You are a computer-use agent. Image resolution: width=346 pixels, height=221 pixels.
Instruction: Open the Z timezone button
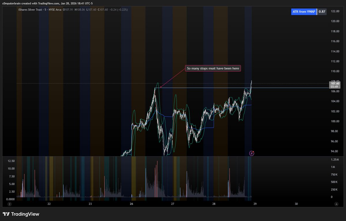coord(10,204)
